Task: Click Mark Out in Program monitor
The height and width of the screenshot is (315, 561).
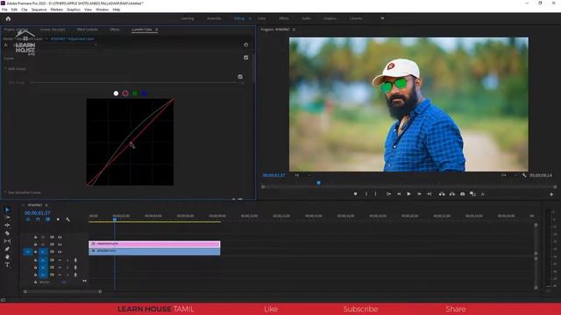Action: pyautogui.click(x=376, y=194)
